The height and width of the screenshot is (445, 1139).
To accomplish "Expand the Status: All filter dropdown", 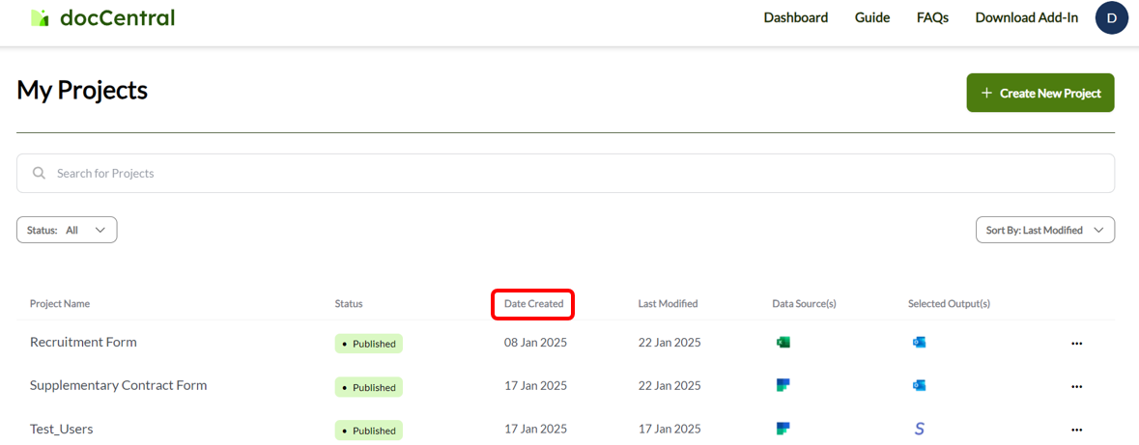I will tap(67, 230).
